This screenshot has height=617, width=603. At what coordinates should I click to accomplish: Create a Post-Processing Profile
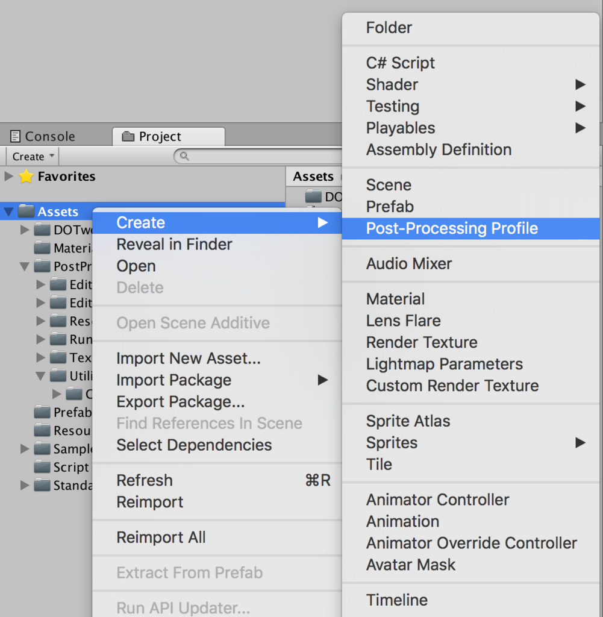[x=471, y=228]
